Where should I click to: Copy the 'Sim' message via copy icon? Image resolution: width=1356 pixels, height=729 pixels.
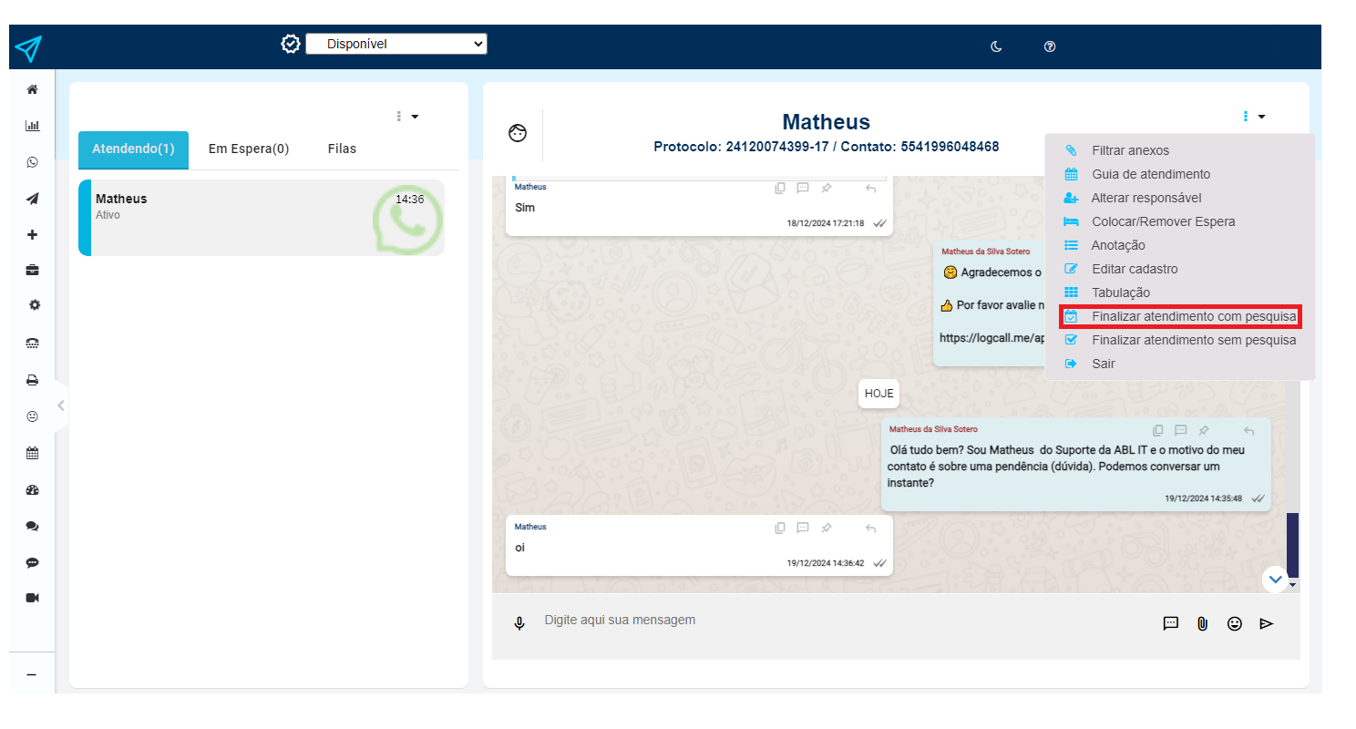[x=780, y=188]
